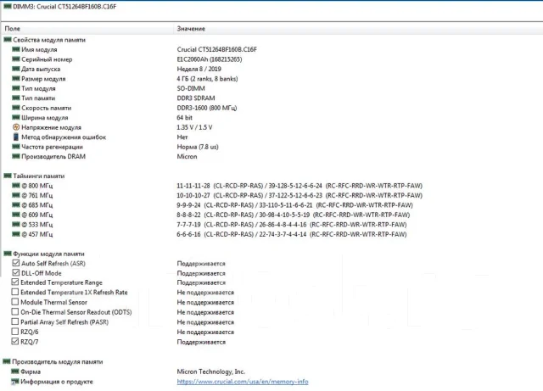Select the icon next to Скорость памяти
This screenshot has width=543, height=391.
(x=16, y=108)
